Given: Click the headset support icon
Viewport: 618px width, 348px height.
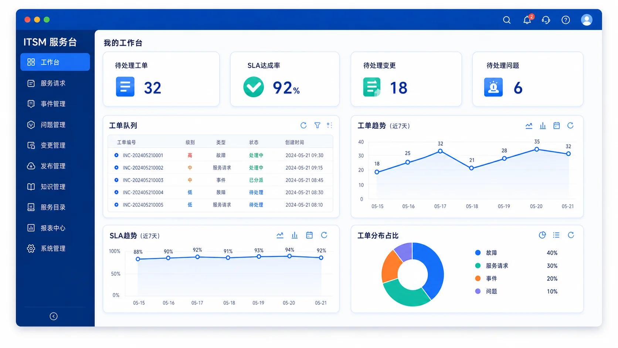Looking at the screenshot, I should point(546,20).
